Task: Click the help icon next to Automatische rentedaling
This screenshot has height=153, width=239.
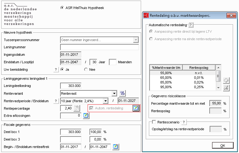Action: coord(191,25)
